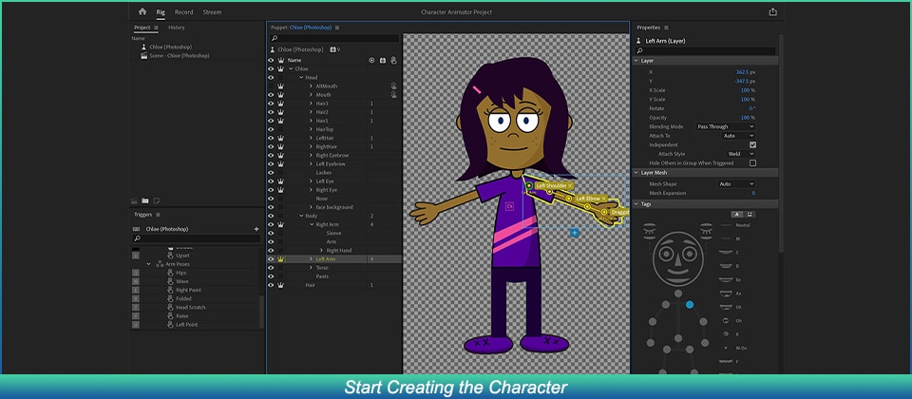The height and width of the screenshot is (399, 912).
Task: Select the highlighted blue shoulder tag dot
Action: tap(690, 304)
